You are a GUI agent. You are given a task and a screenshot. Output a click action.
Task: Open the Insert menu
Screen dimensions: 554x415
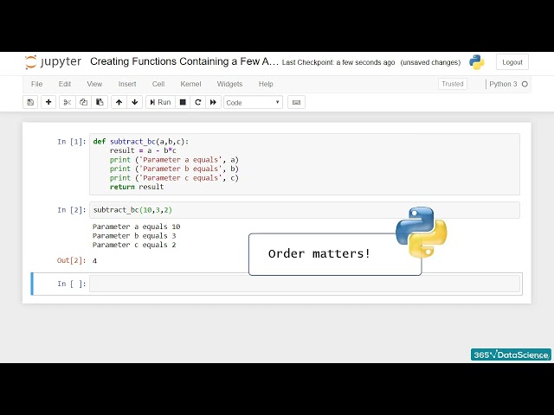pos(127,84)
